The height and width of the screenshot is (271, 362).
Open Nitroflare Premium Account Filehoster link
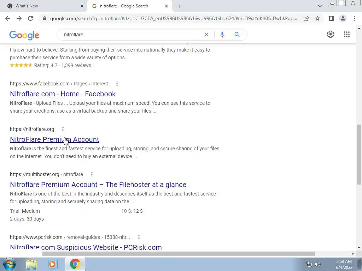coord(98,185)
